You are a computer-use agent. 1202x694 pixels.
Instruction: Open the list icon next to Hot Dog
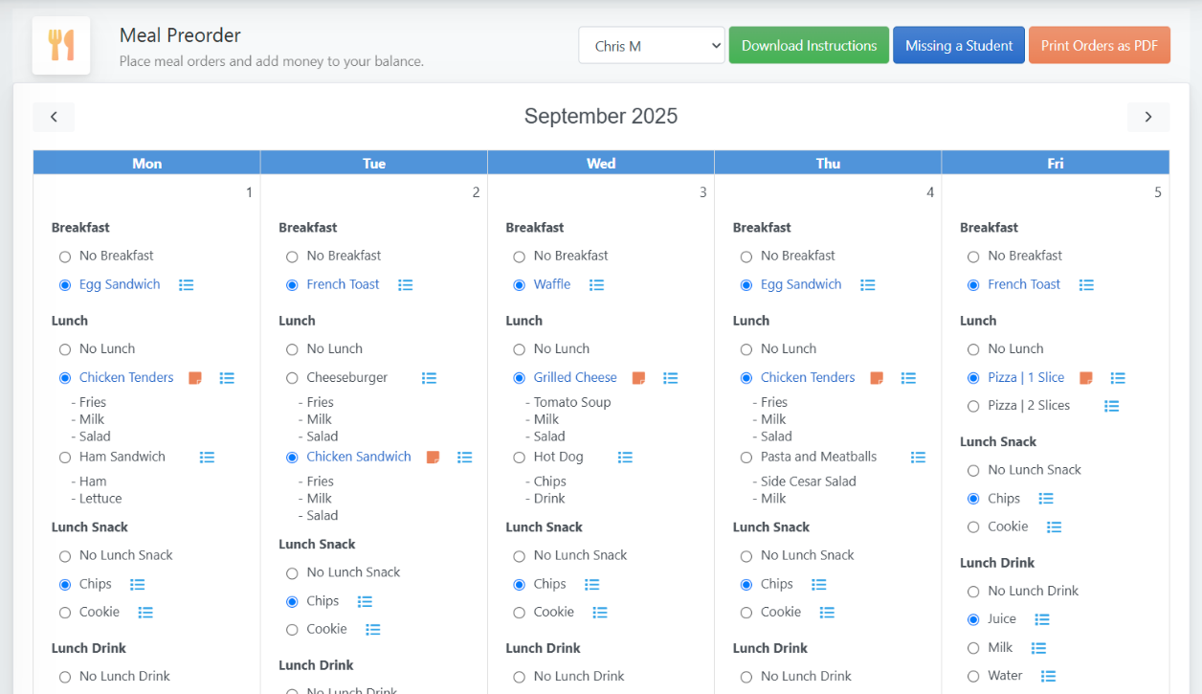click(x=625, y=457)
